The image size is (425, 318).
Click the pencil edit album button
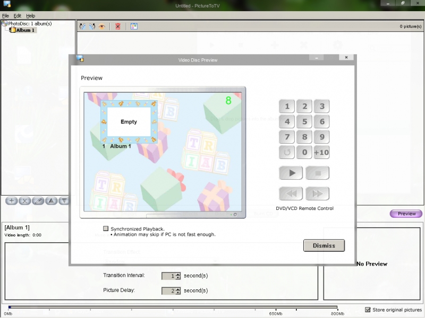(38, 201)
